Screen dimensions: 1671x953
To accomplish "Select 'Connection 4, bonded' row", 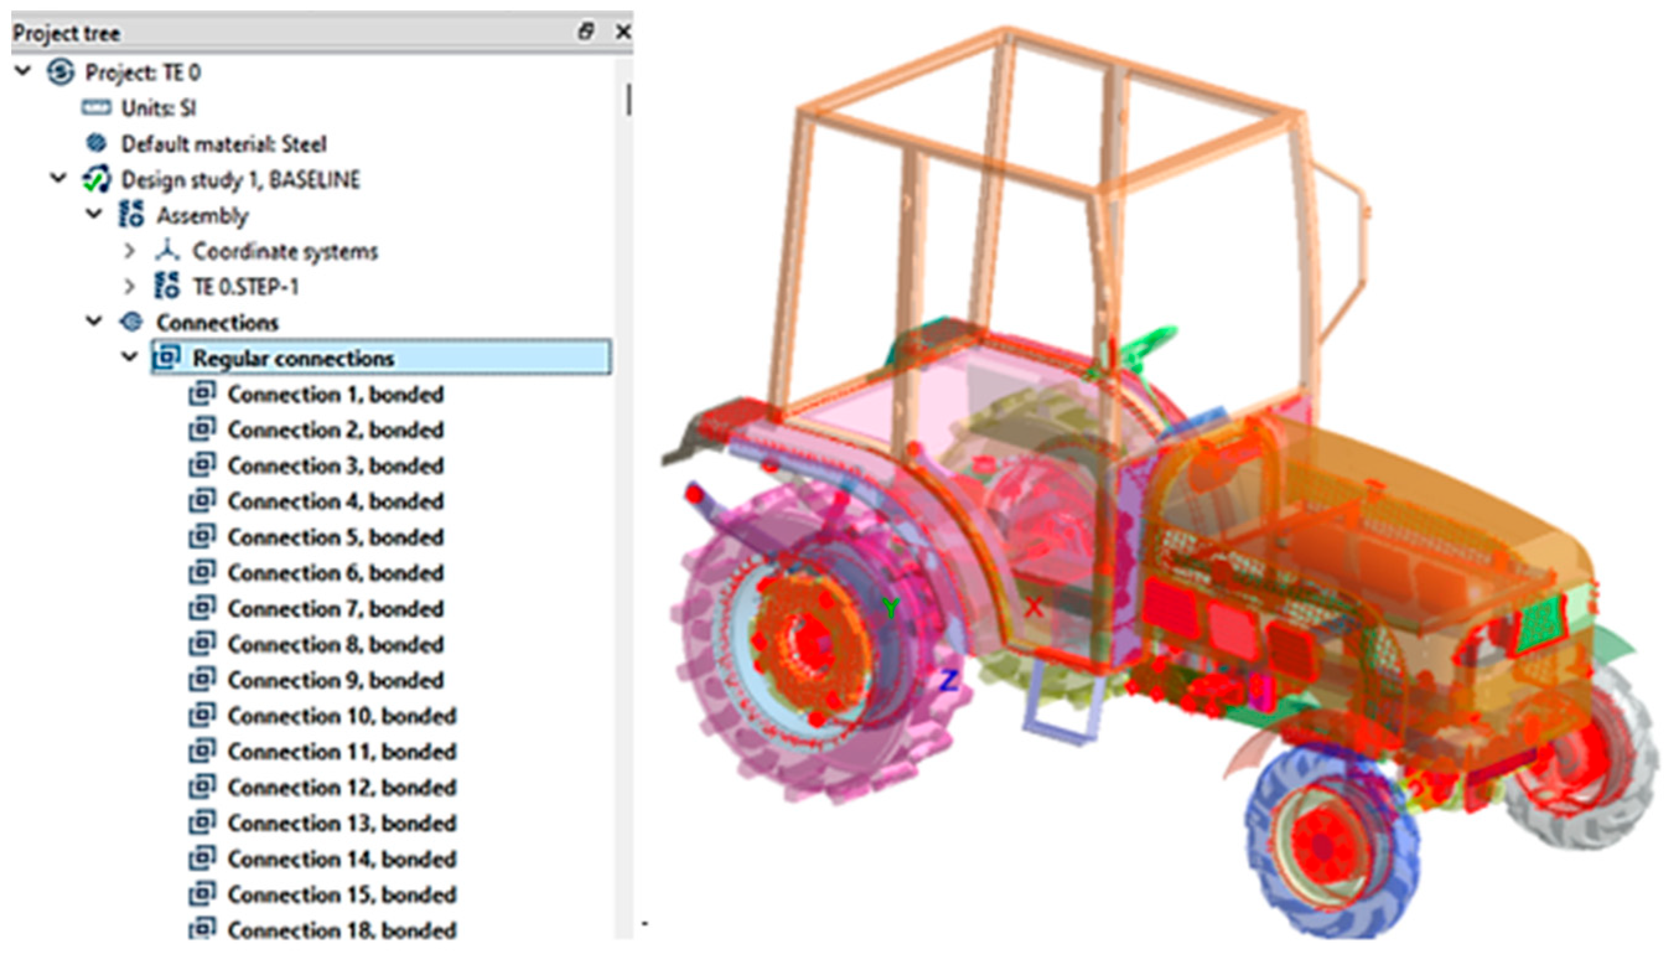I will coord(336,501).
